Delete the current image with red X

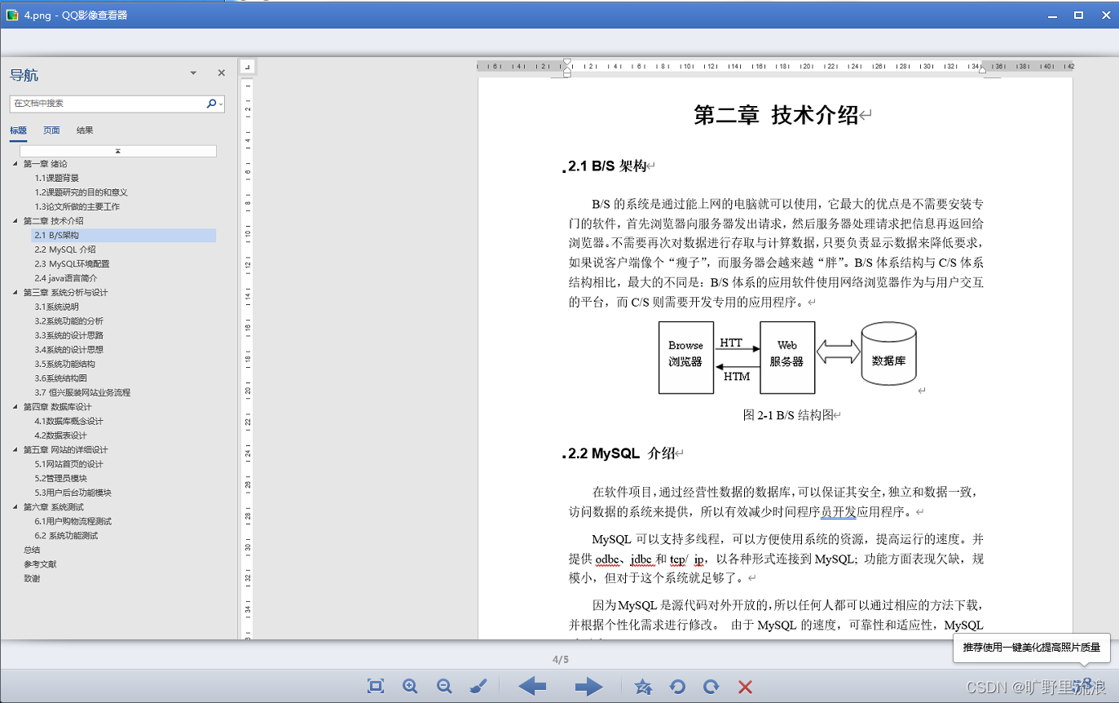743,686
